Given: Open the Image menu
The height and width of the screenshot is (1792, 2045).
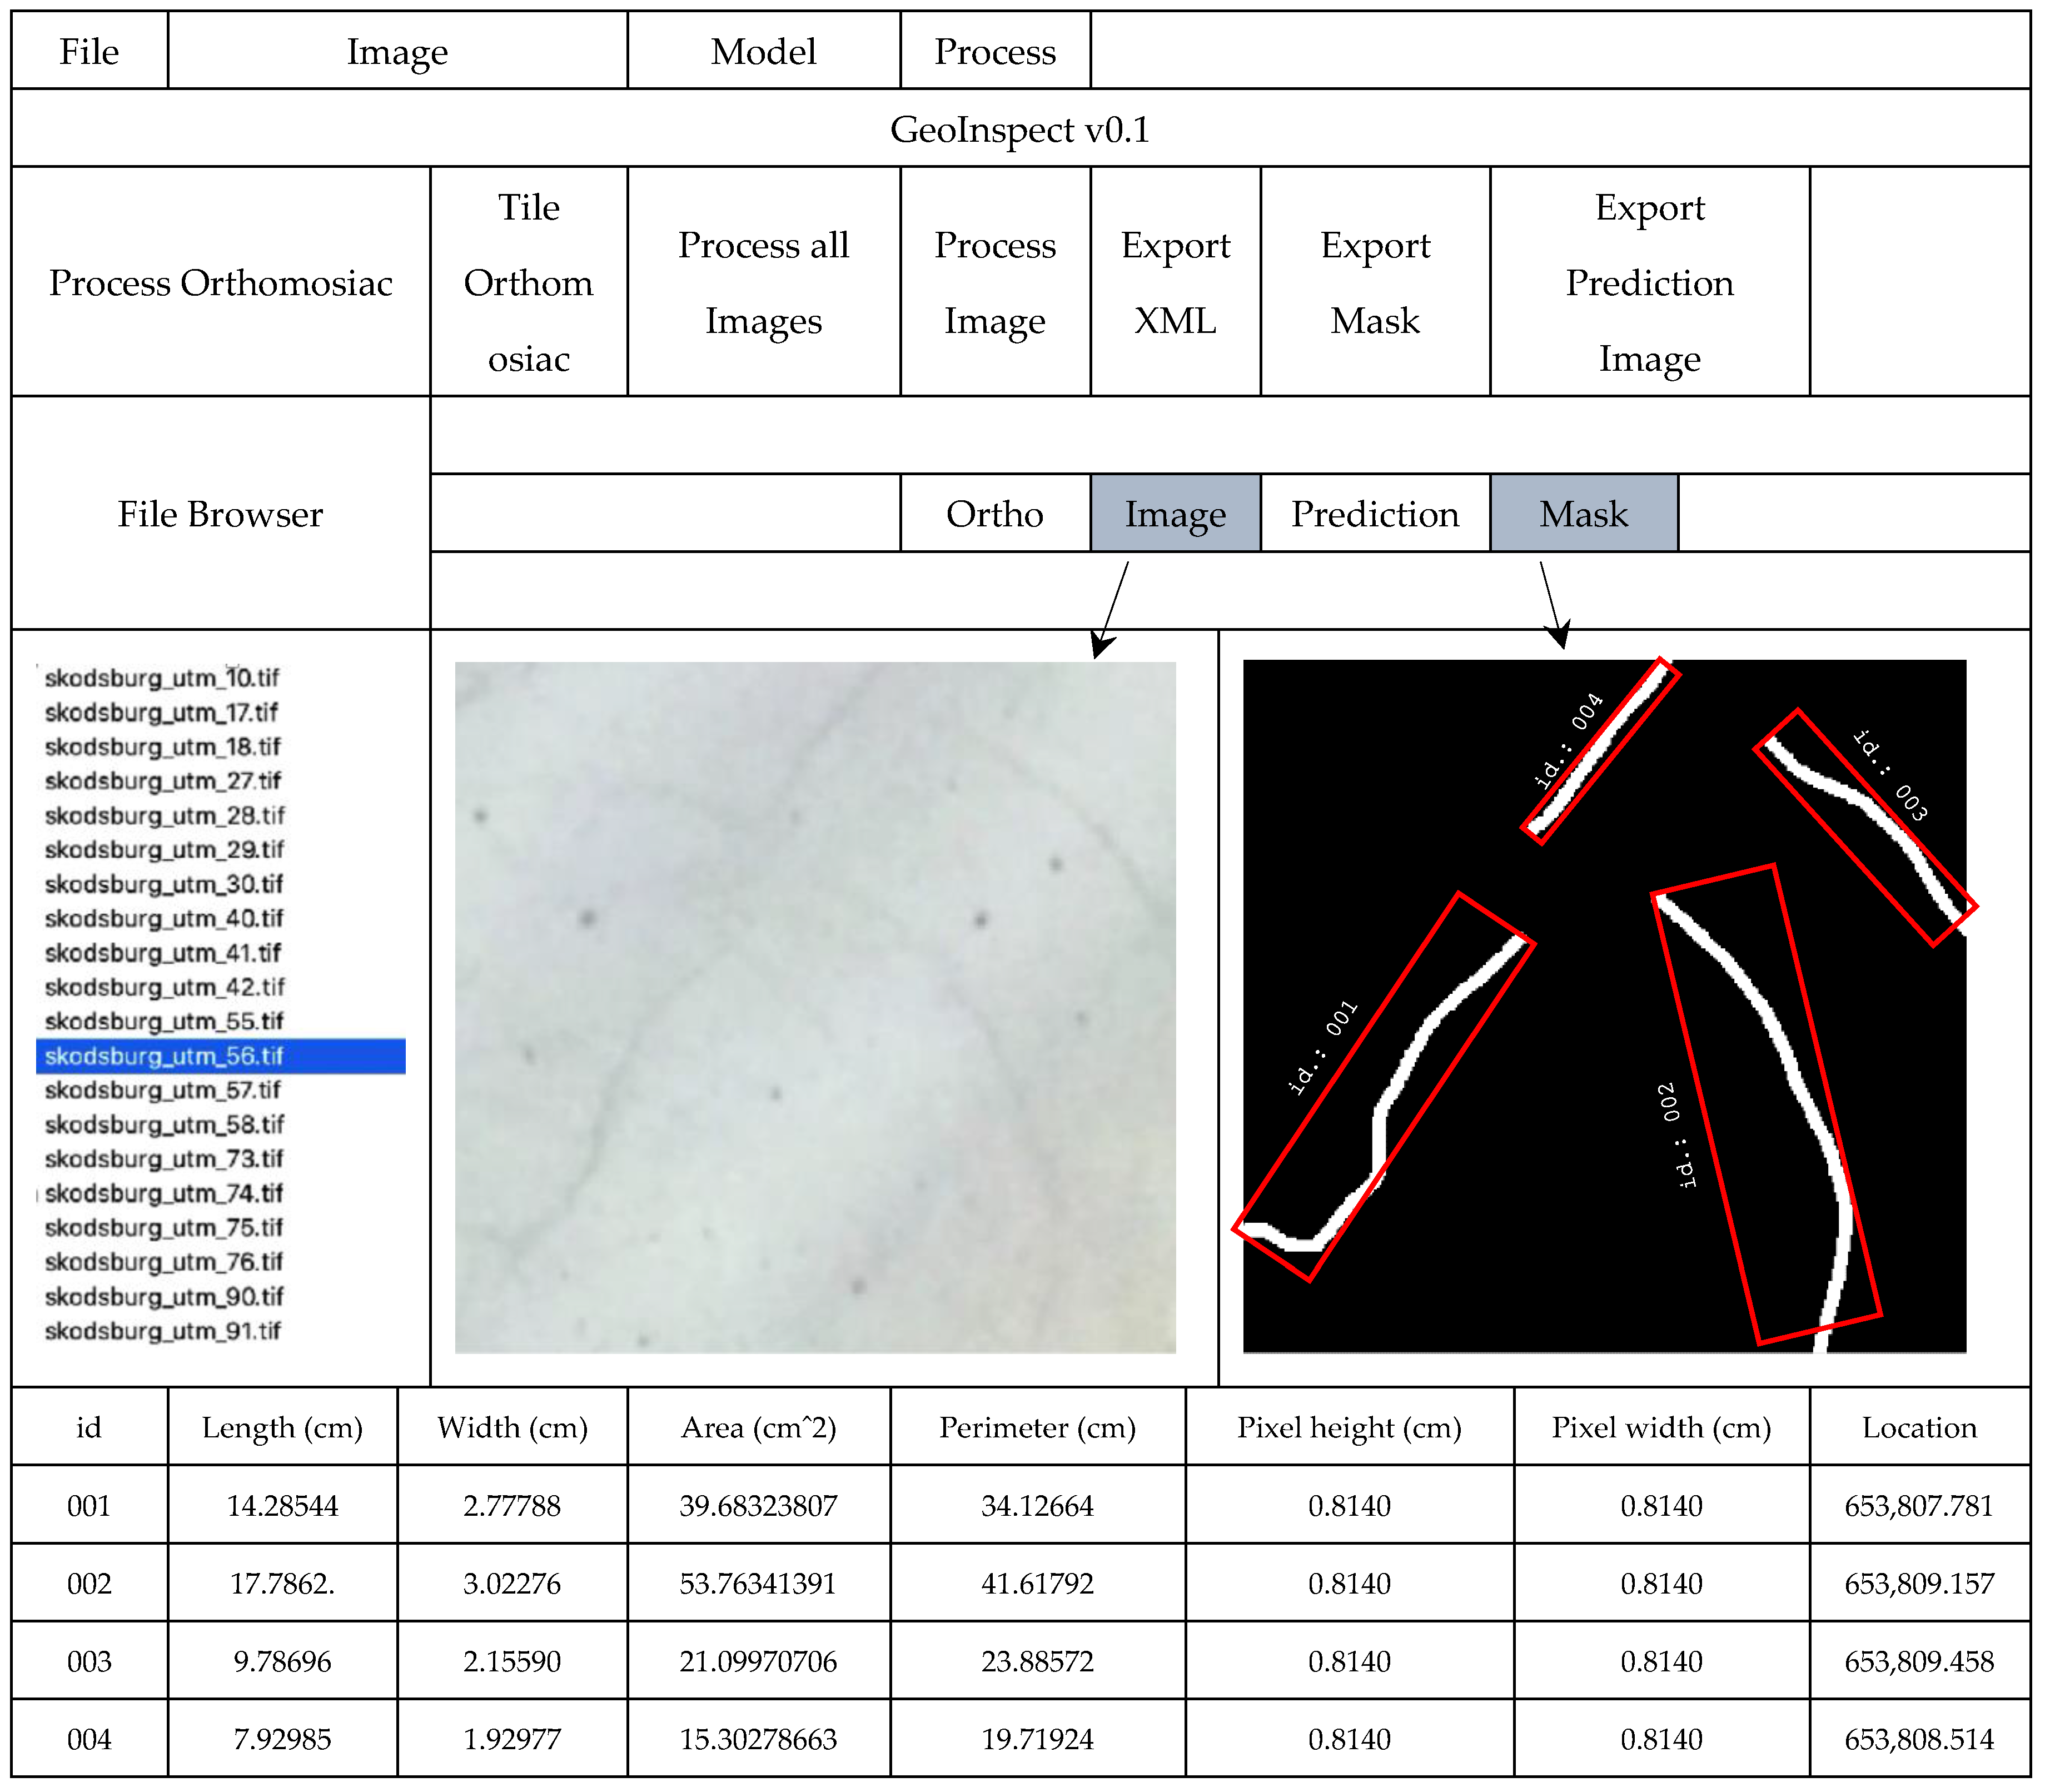Looking at the screenshot, I should 397,51.
